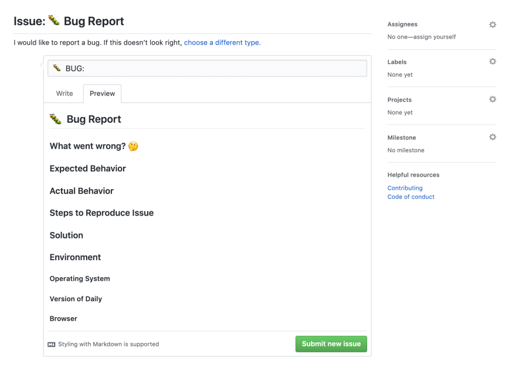Click the Milestone heading
The width and height of the screenshot is (516, 367).
(x=402, y=137)
